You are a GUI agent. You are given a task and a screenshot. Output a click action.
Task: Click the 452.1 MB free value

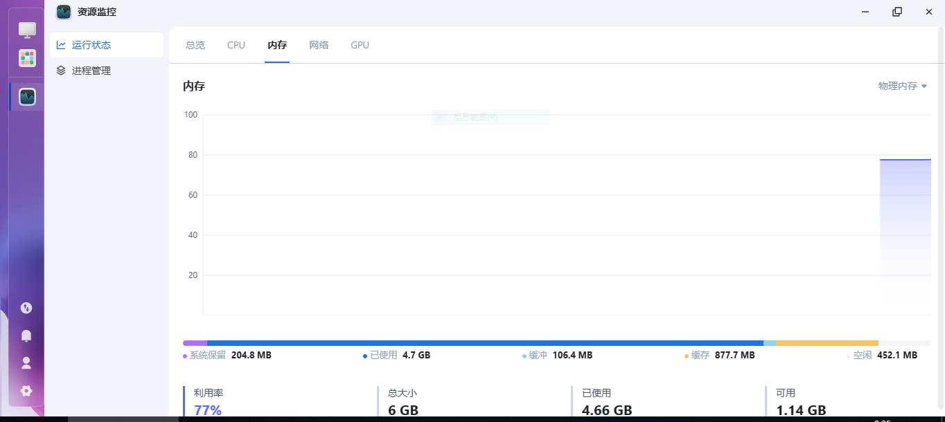tap(897, 355)
